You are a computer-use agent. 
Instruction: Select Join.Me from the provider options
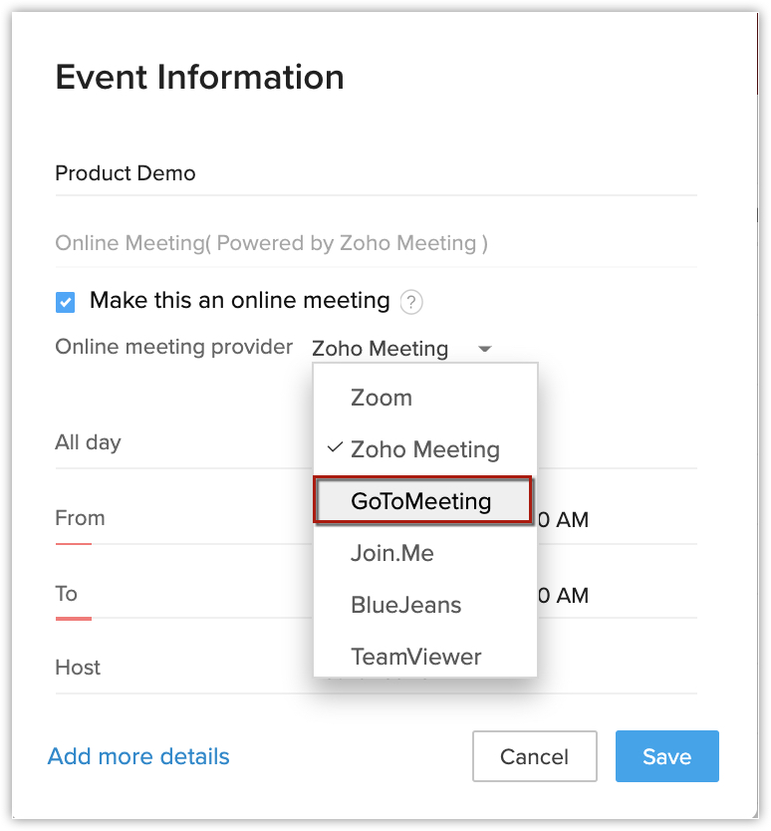pos(392,553)
